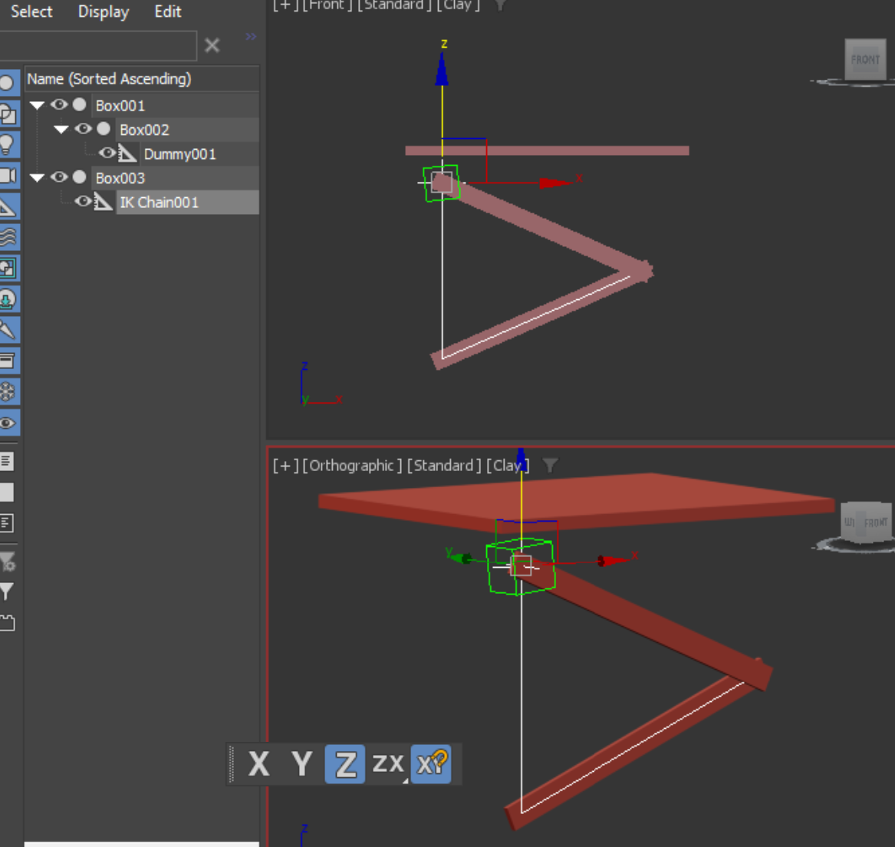
Task: Open the Orthographic point-of-view viewport menu
Action: [x=351, y=466]
